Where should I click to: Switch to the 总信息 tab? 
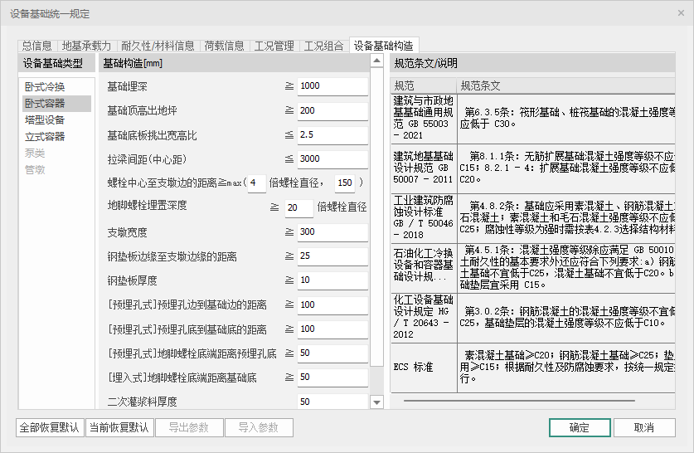coord(37,46)
